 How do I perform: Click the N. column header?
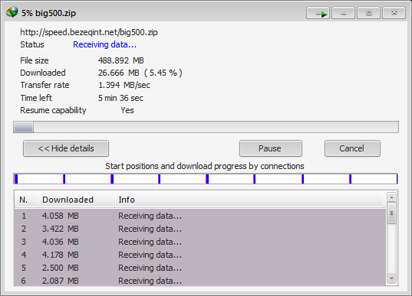tap(26, 200)
